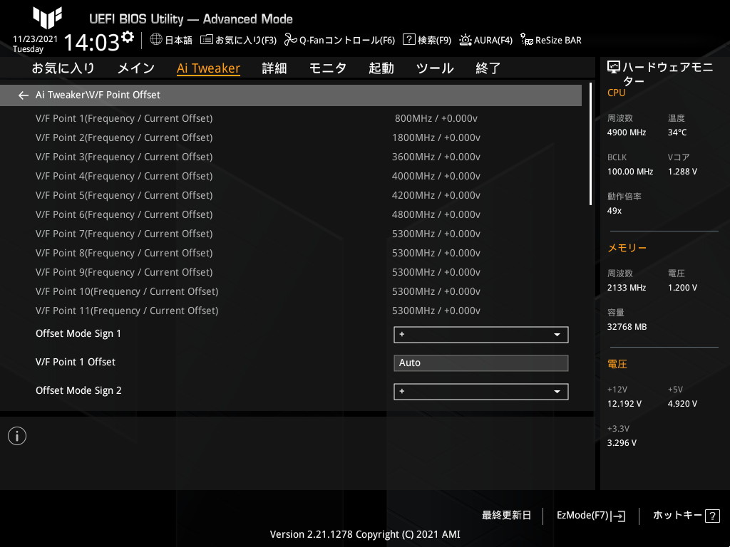Click the 最終更新日 button

click(x=506, y=516)
